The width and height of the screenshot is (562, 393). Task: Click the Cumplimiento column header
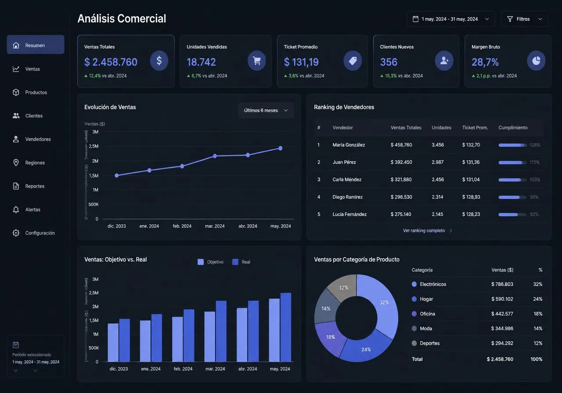513,128
